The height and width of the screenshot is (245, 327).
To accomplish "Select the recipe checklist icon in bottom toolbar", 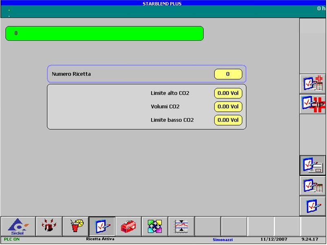I will point(102,226).
